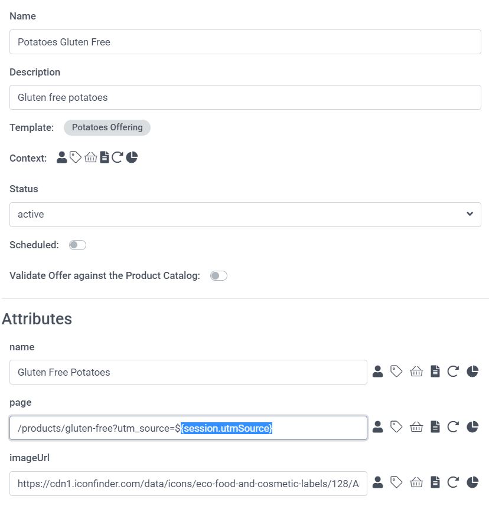Image resolution: width=489 pixels, height=506 pixels.
Task: Click the pie chart icon in the Context row
Action: (x=132, y=157)
